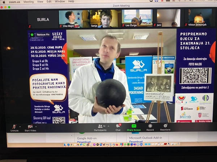Open Excel from the Dock
The image size is (217, 162).
pyautogui.click(x=128, y=144)
